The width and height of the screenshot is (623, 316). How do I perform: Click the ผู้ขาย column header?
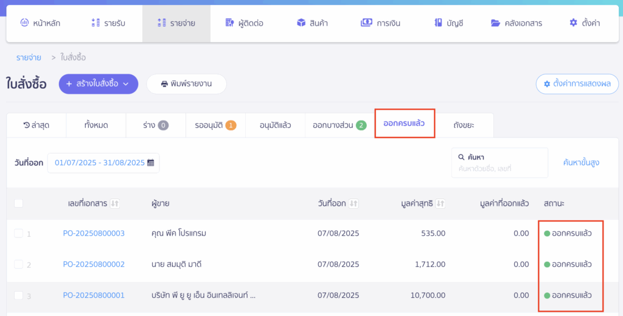[160, 203]
